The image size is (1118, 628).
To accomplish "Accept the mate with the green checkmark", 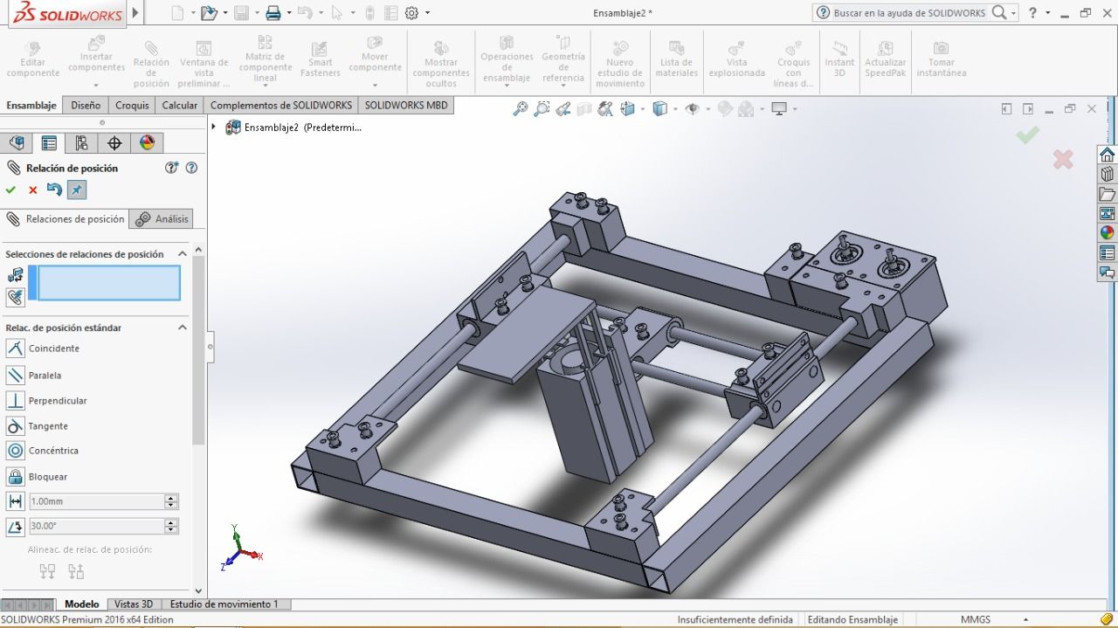I will click(11, 190).
